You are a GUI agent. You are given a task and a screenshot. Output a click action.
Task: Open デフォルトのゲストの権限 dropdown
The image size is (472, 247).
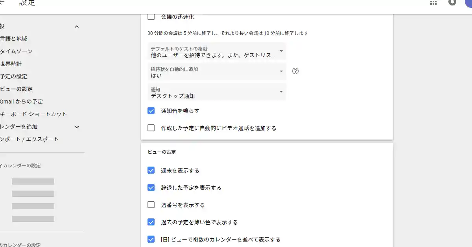(217, 52)
